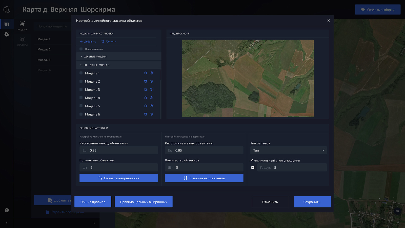
Task: Delete Модель 1 with trash icon
Action: pyautogui.click(x=146, y=73)
